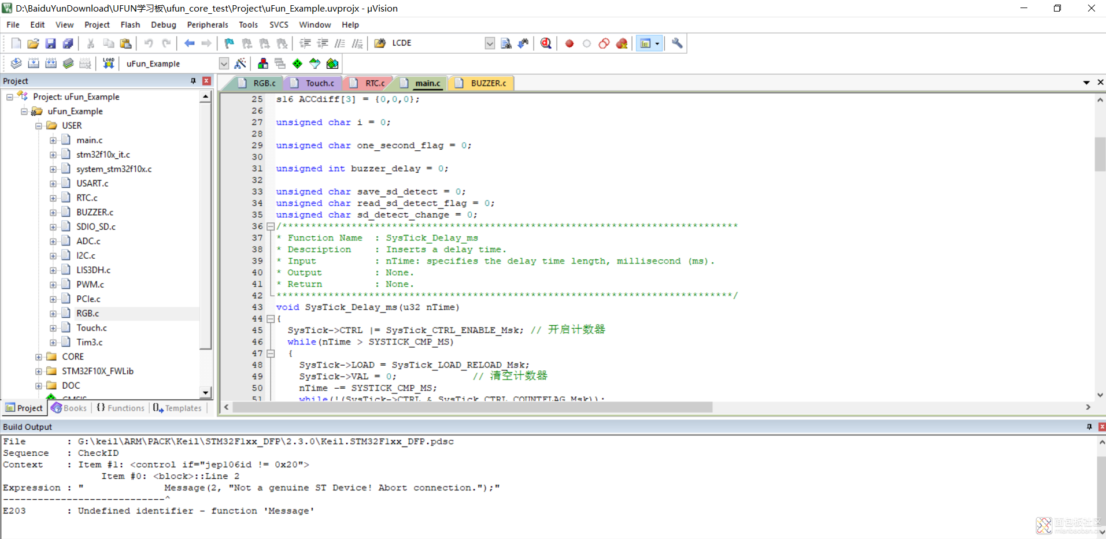The image size is (1106, 539).
Task: Insert or remove a bookmark flag
Action: tap(229, 43)
